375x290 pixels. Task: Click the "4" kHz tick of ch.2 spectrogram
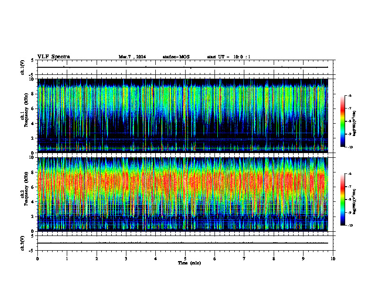[x=33, y=202]
